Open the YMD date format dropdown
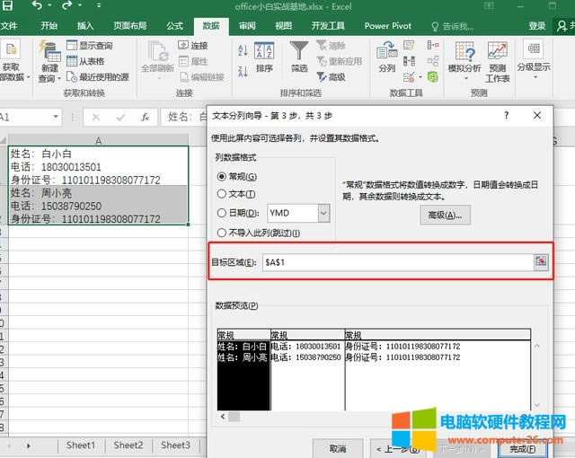 323,214
